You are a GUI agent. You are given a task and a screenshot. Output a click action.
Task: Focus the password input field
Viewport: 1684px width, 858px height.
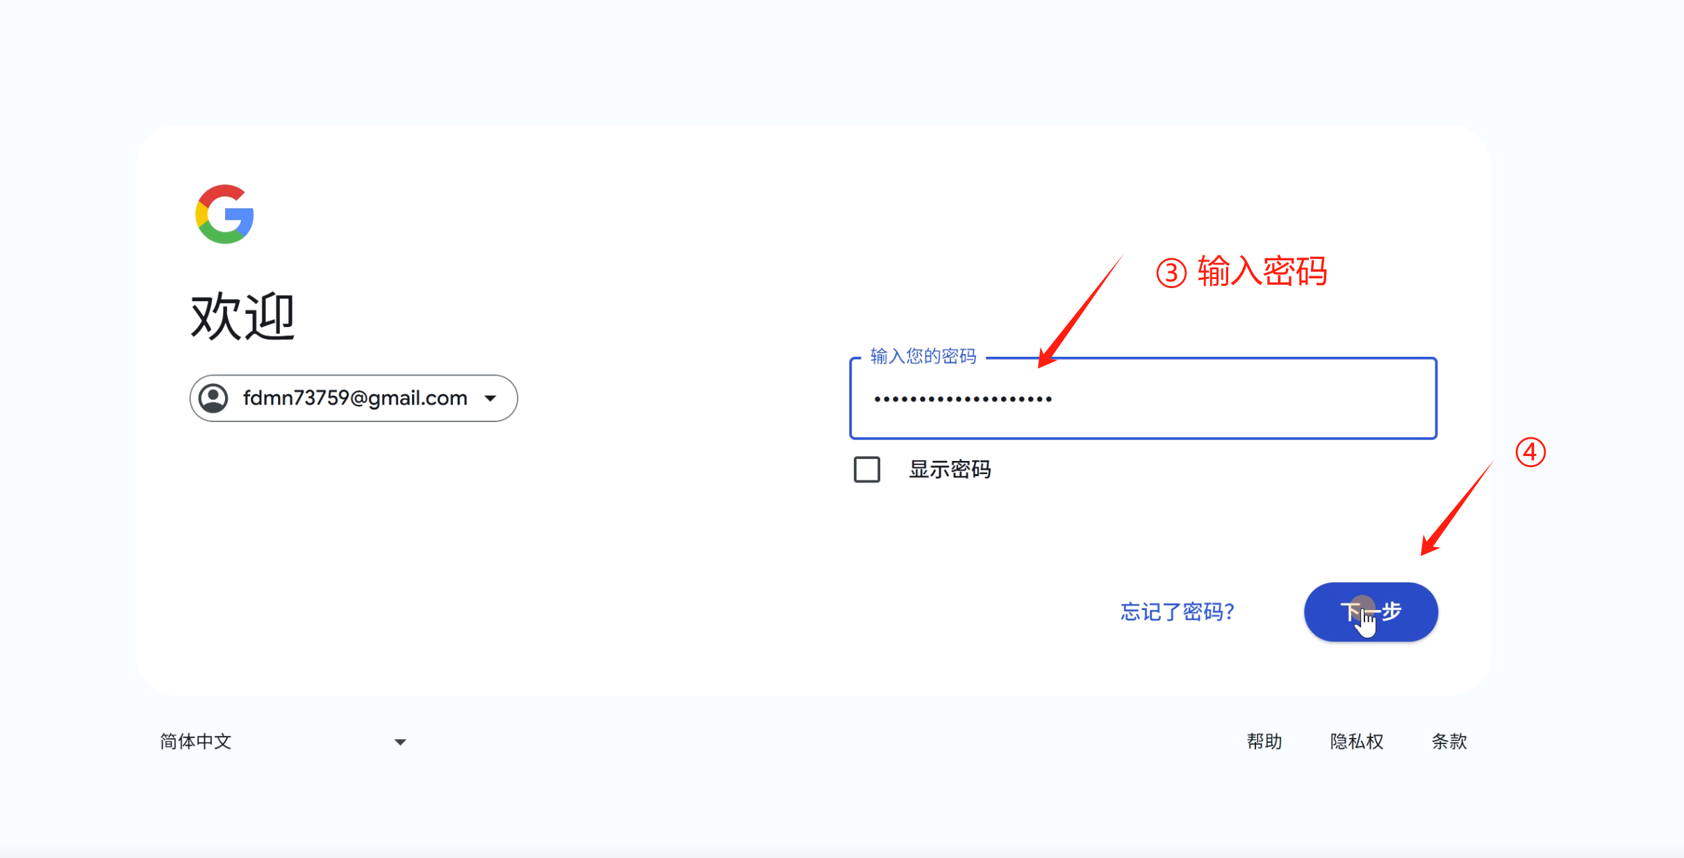[x=1142, y=399]
